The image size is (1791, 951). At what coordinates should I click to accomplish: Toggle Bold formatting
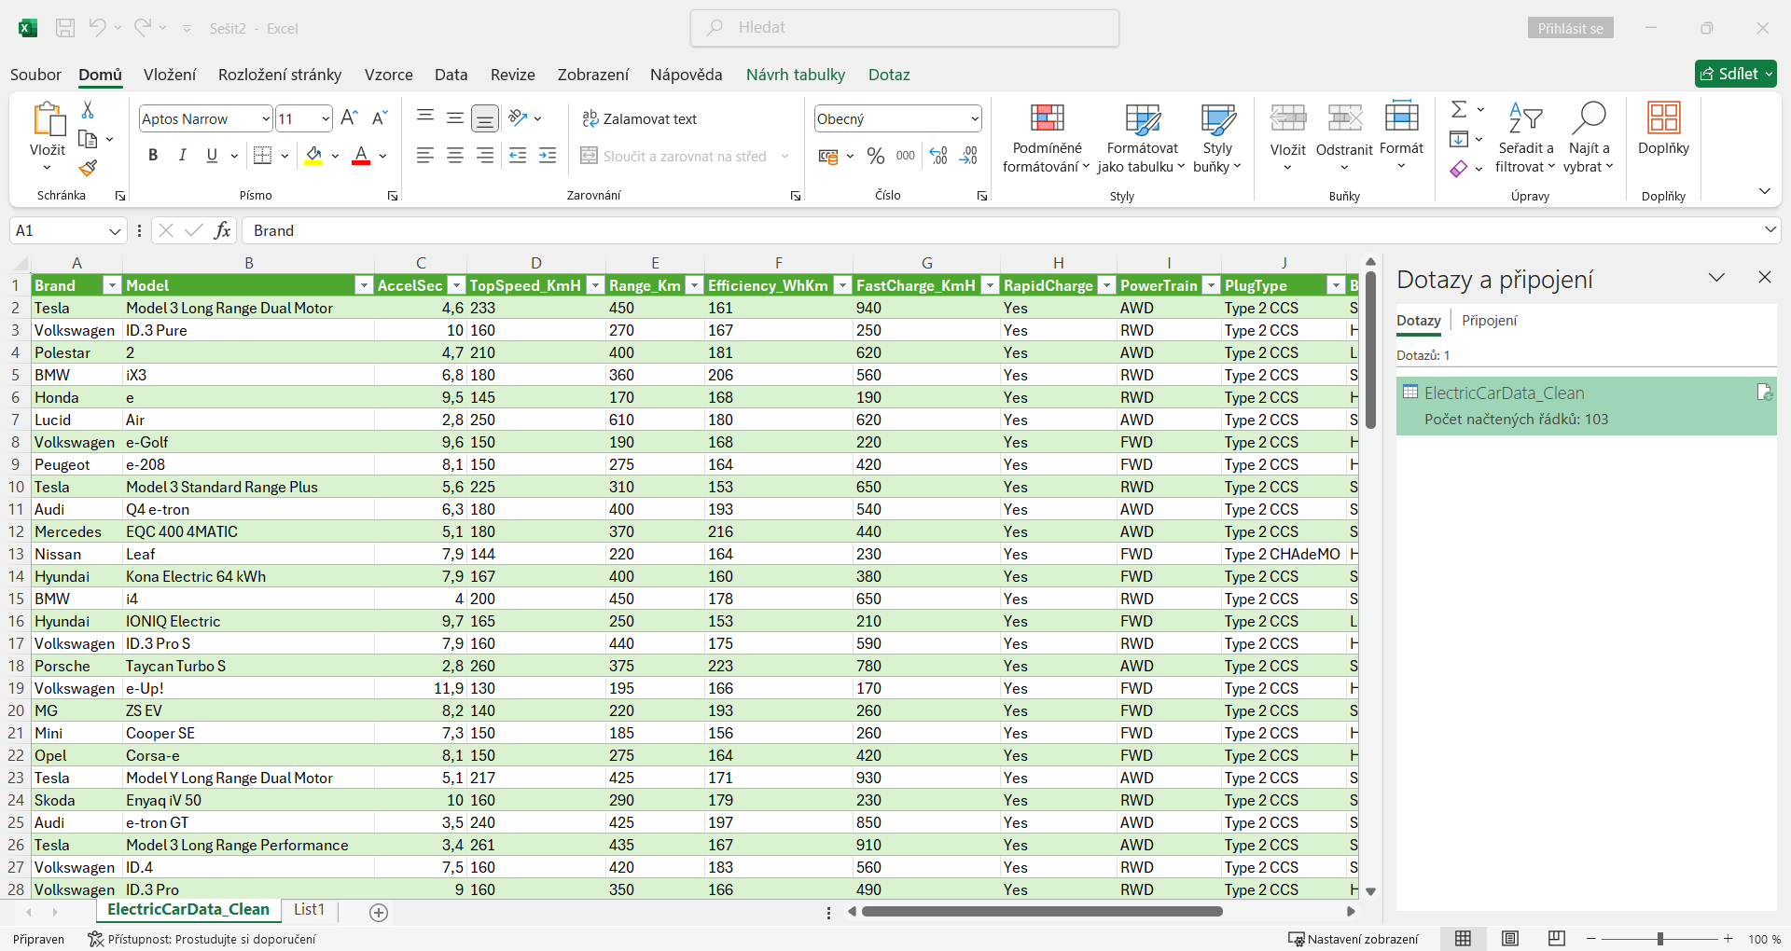click(153, 156)
